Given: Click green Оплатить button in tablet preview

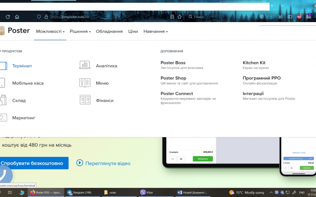Looking at the screenshot, I should [x=203, y=159].
